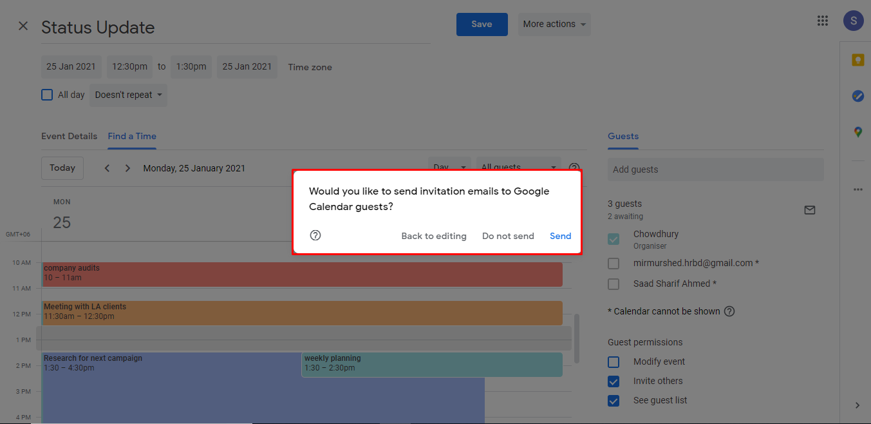Click help icon in invitation dialog

point(315,235)
